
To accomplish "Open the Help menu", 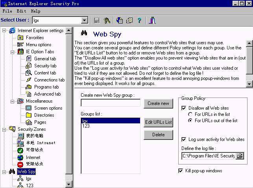I will pos(35,11).
